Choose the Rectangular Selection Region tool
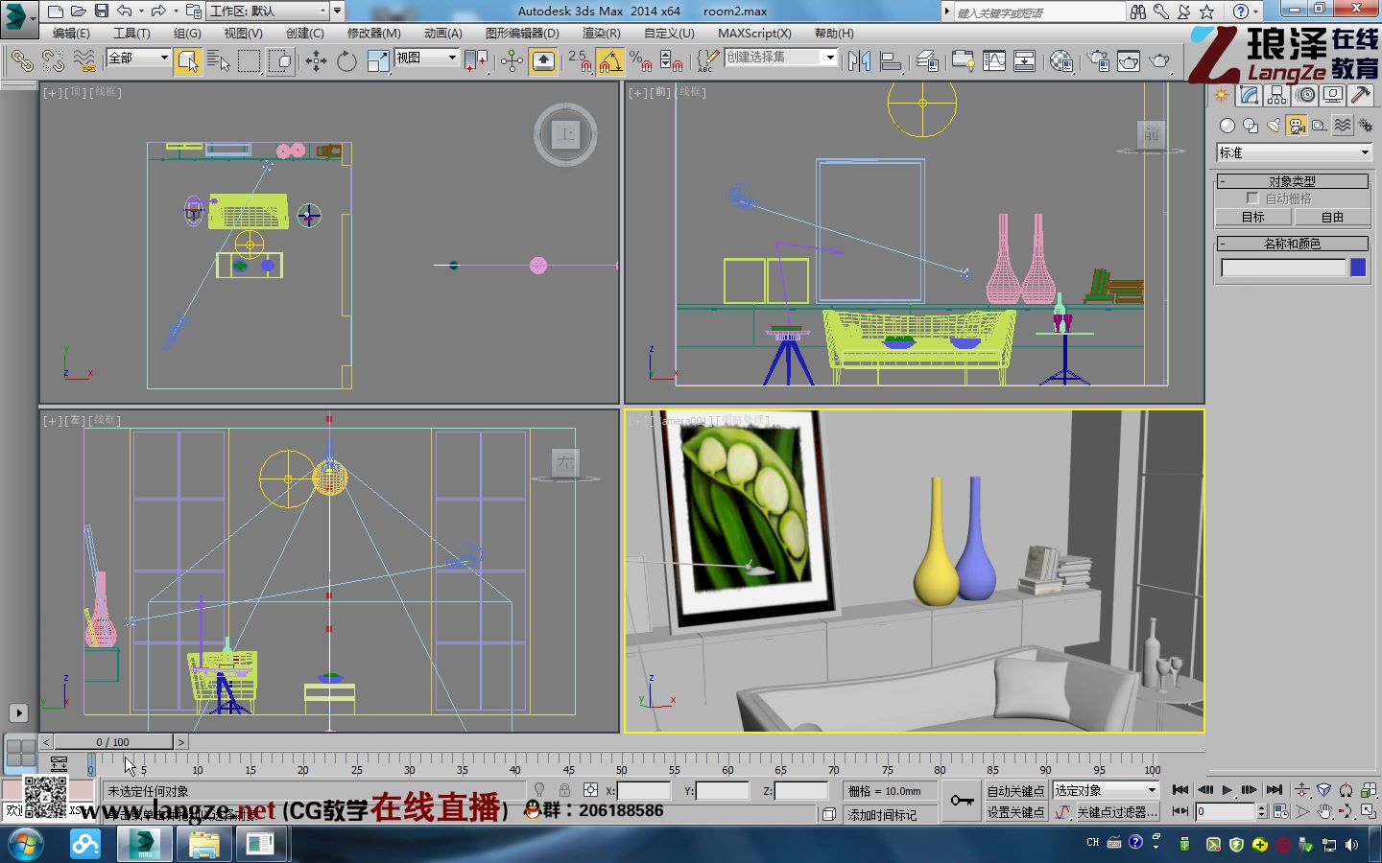 [x=250, y=61]
